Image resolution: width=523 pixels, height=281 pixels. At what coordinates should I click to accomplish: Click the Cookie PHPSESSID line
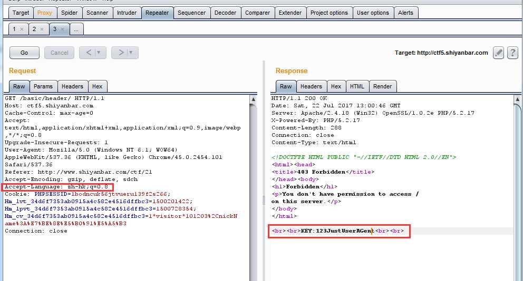coord(88,194)
